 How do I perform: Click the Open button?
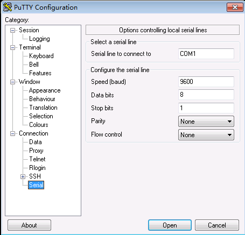pos(170,225)
